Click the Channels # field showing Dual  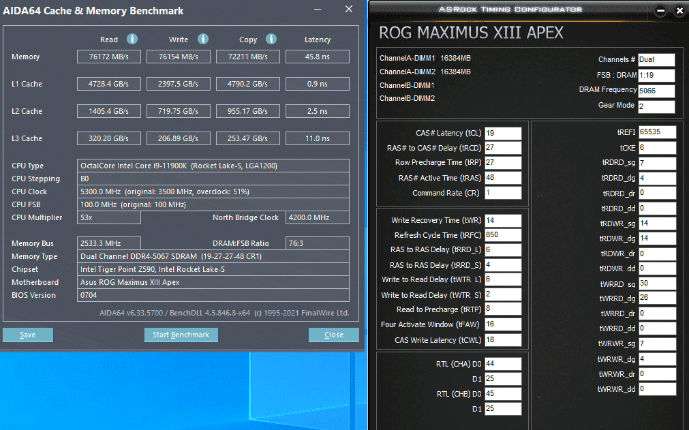[656, 60]
